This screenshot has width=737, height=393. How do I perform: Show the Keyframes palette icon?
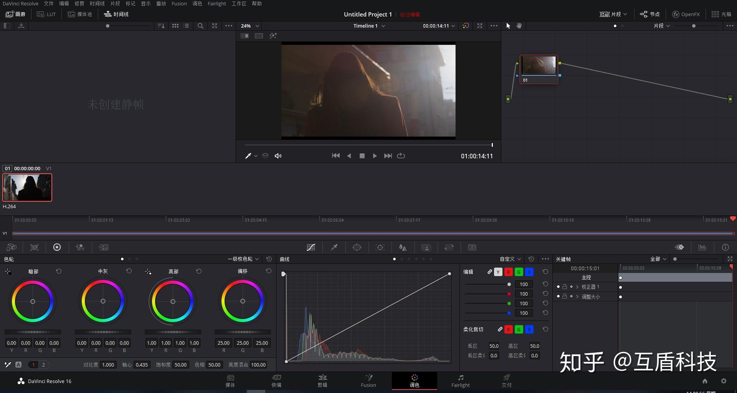tap(679, 247)
